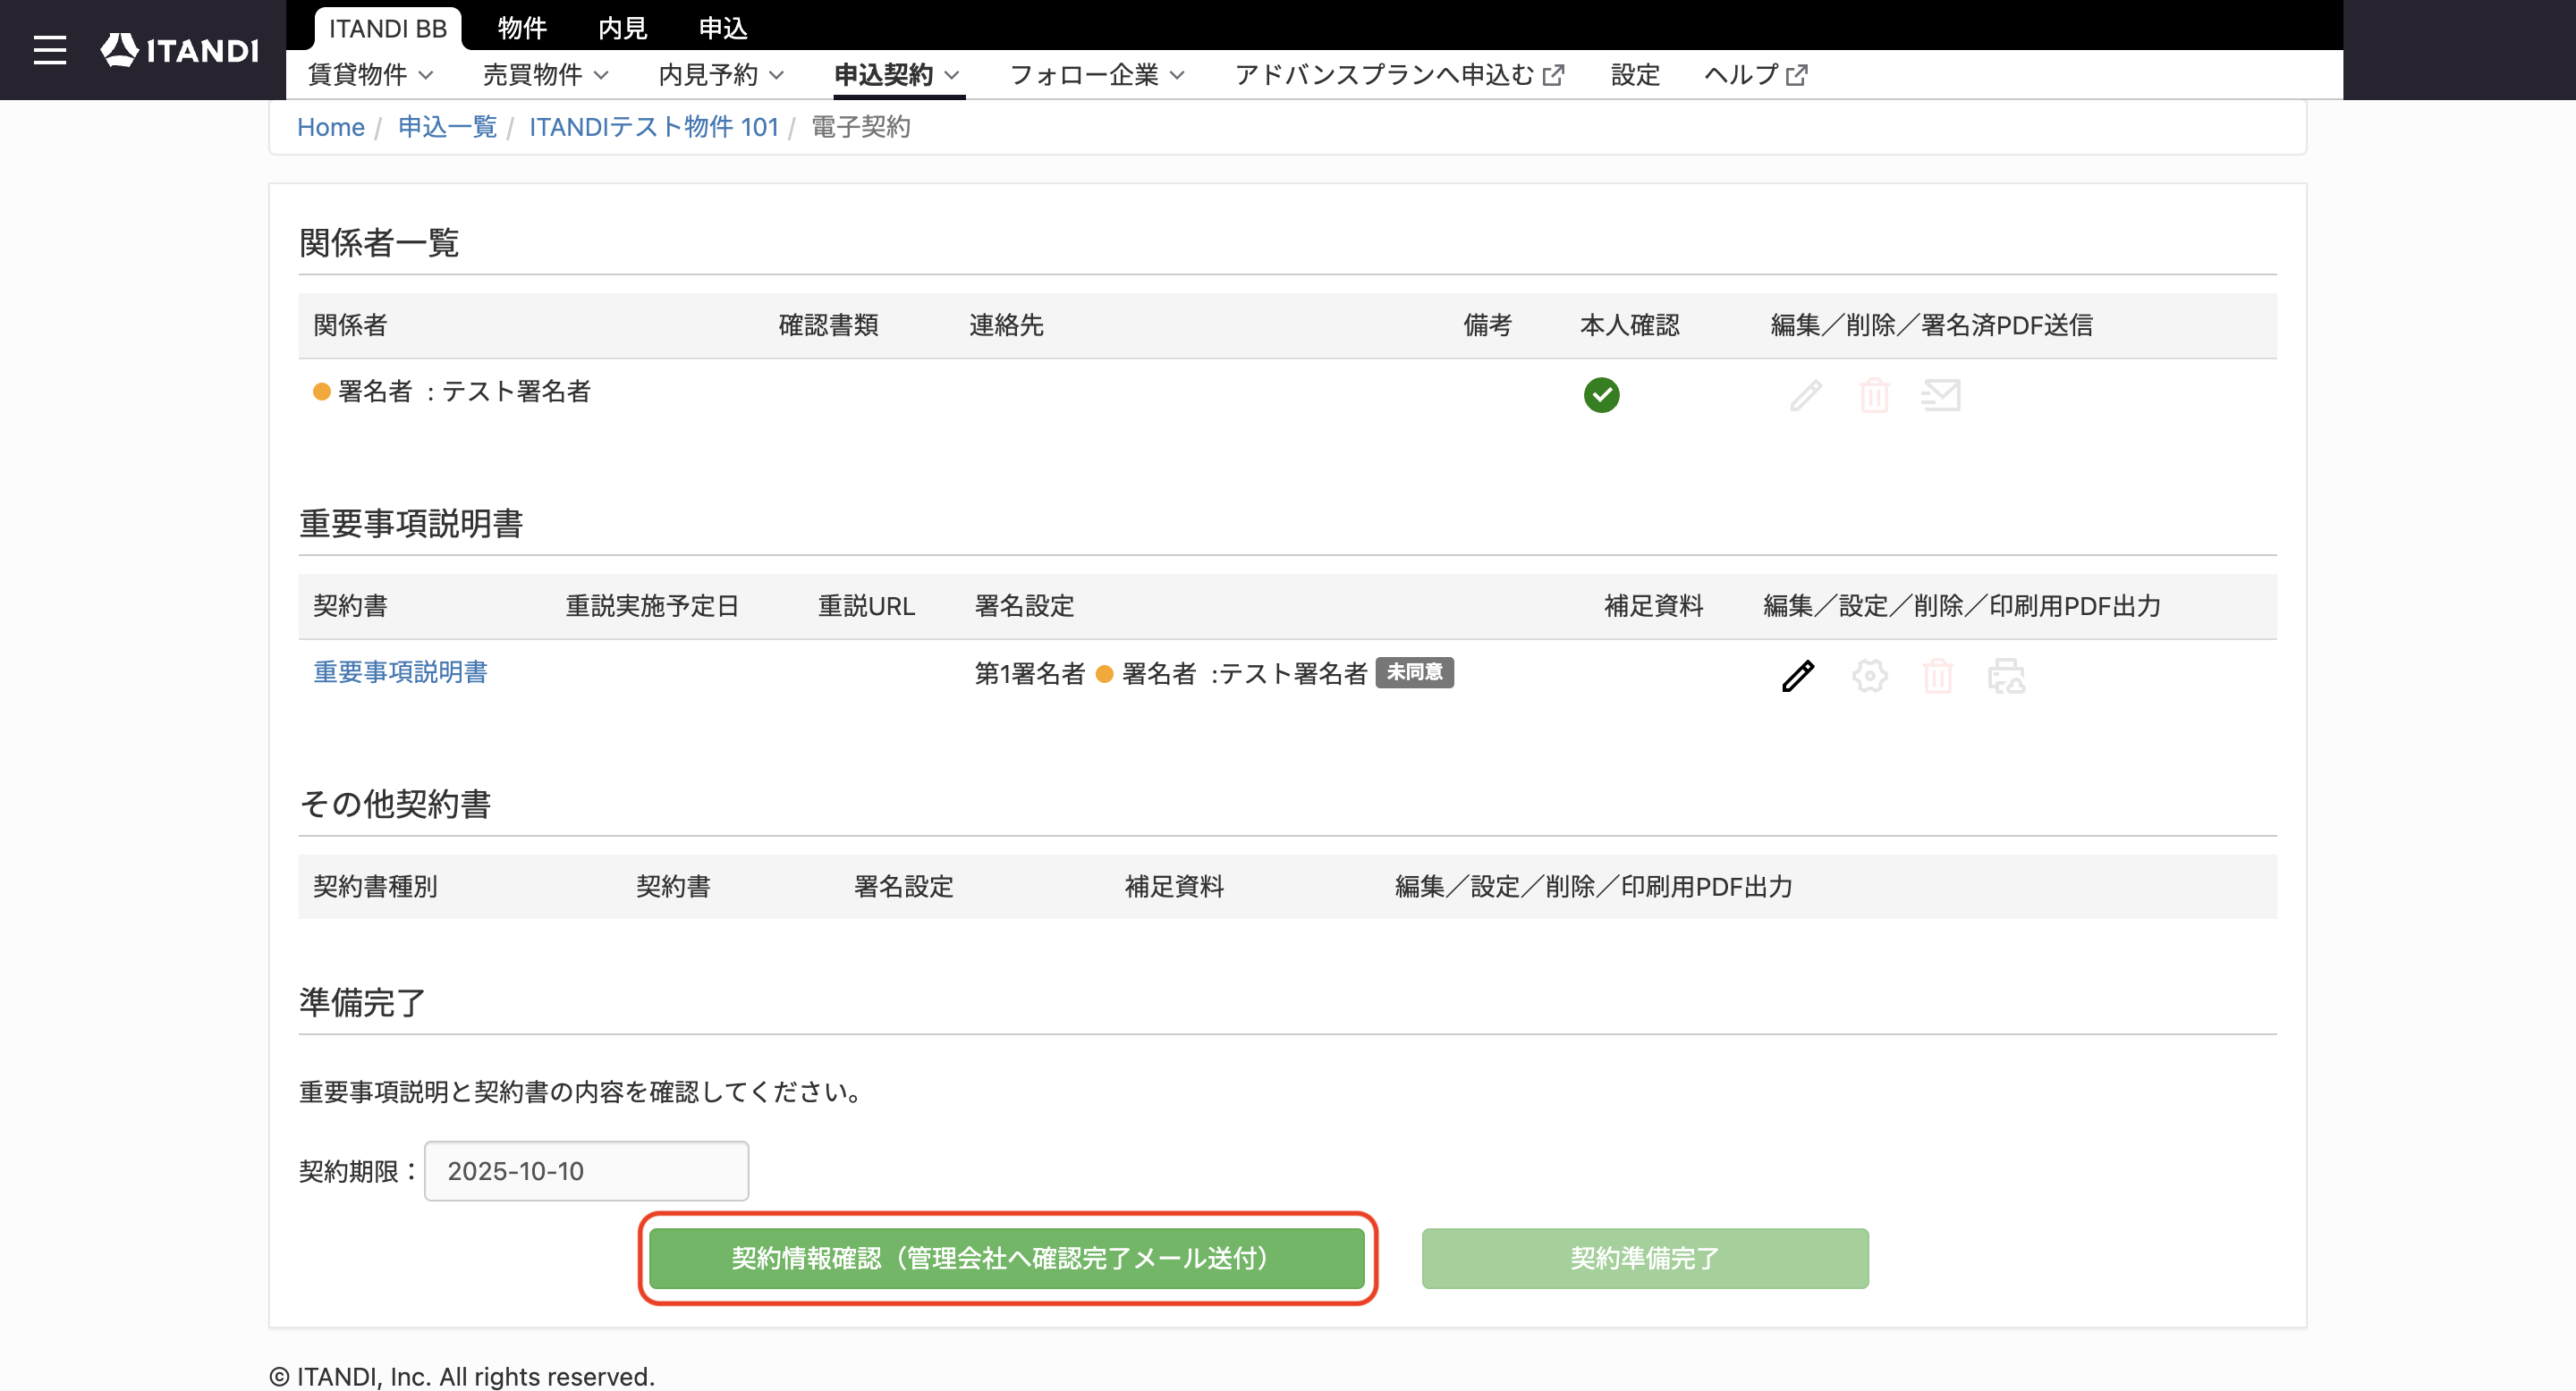2576x1391 pixels.
Task: Click signed PDF mail icon for 署名者
Action: point(1941,395)
